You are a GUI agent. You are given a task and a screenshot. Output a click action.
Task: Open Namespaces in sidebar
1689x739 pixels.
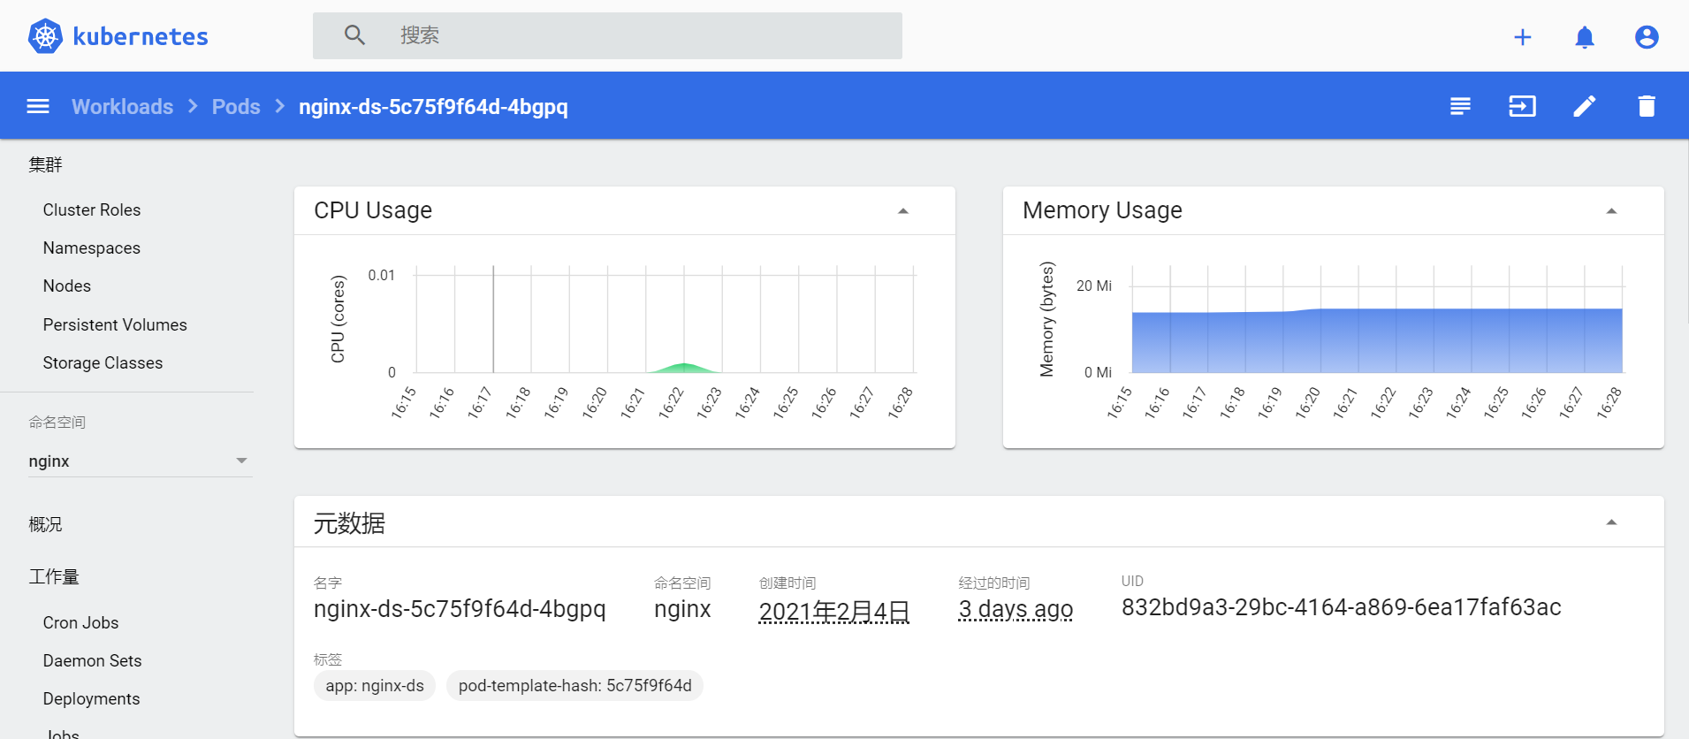click(x=92, y=248)
